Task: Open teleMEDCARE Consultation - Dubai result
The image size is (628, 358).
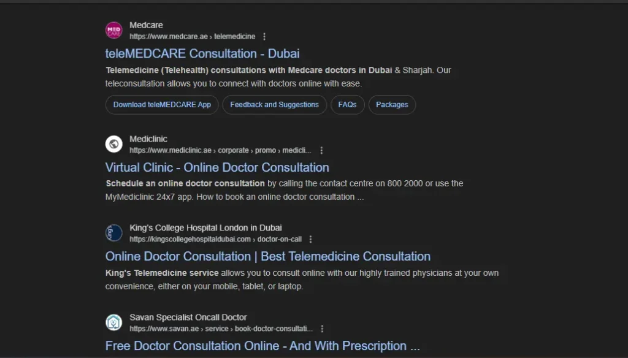Action: click(202, 54)
